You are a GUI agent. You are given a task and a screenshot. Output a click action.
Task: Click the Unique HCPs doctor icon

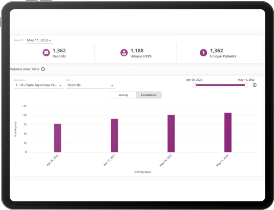(x=124, y=53)
